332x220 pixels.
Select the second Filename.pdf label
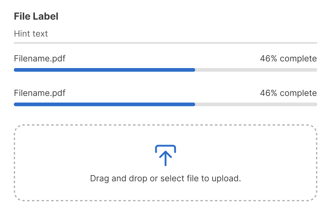[x=40, y=93]
